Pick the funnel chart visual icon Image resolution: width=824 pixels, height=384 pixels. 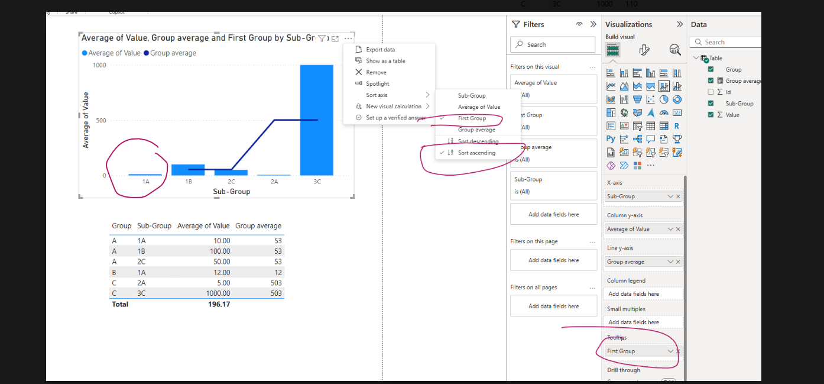click(637, 99)
